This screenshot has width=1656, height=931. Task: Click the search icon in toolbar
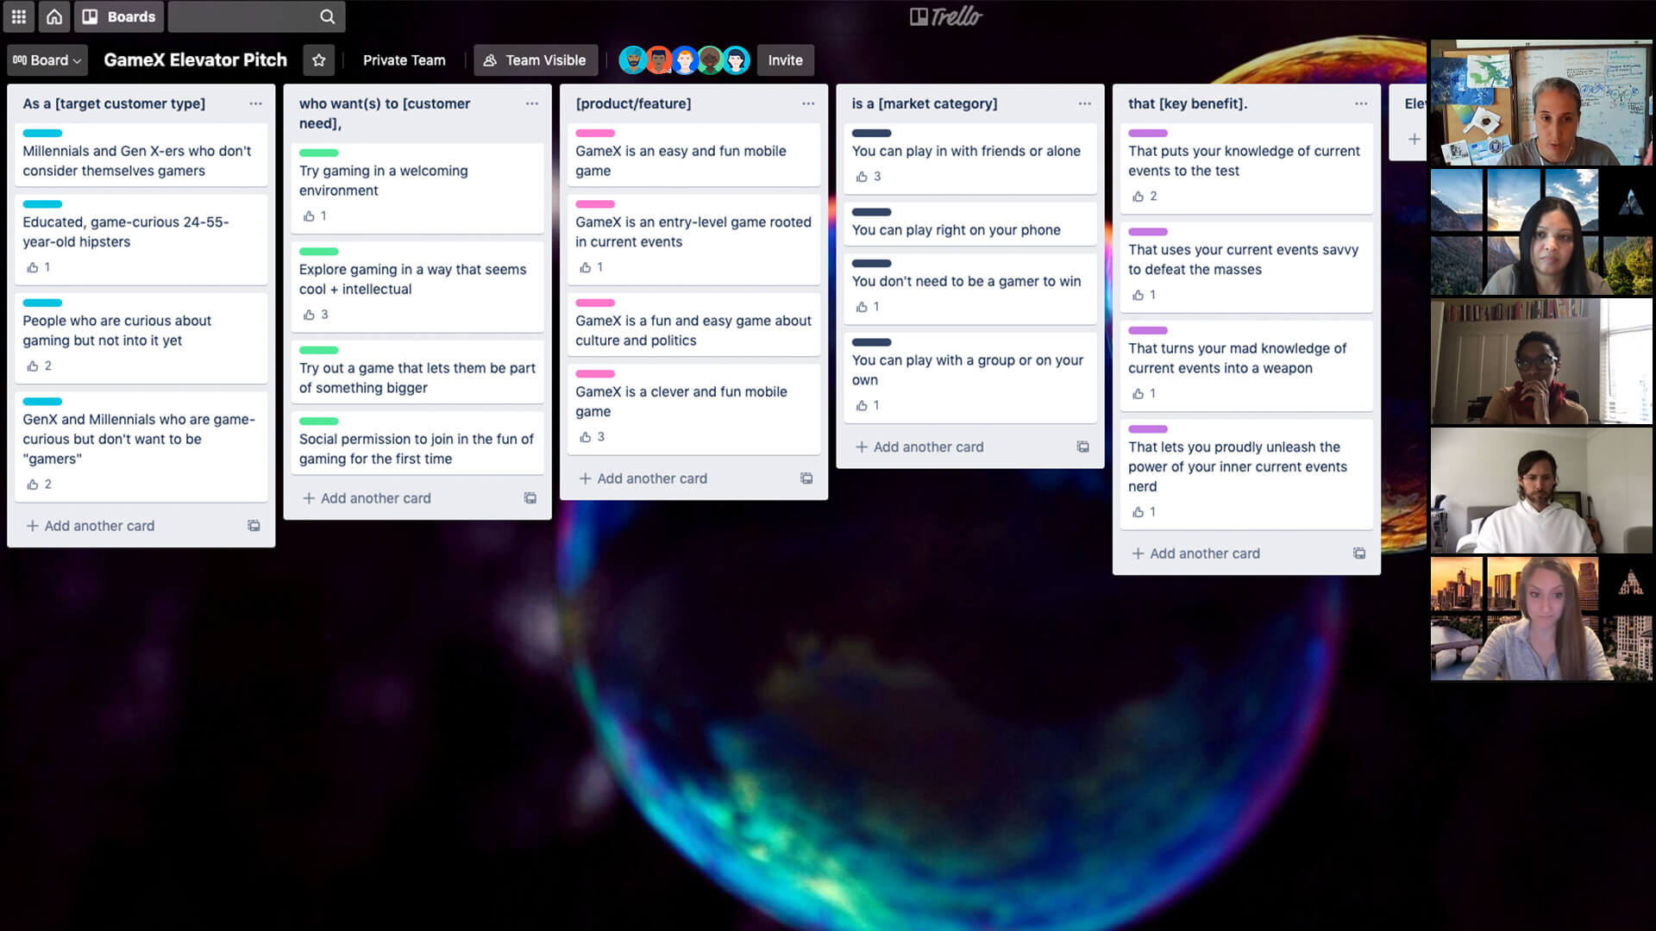point(329,16)
